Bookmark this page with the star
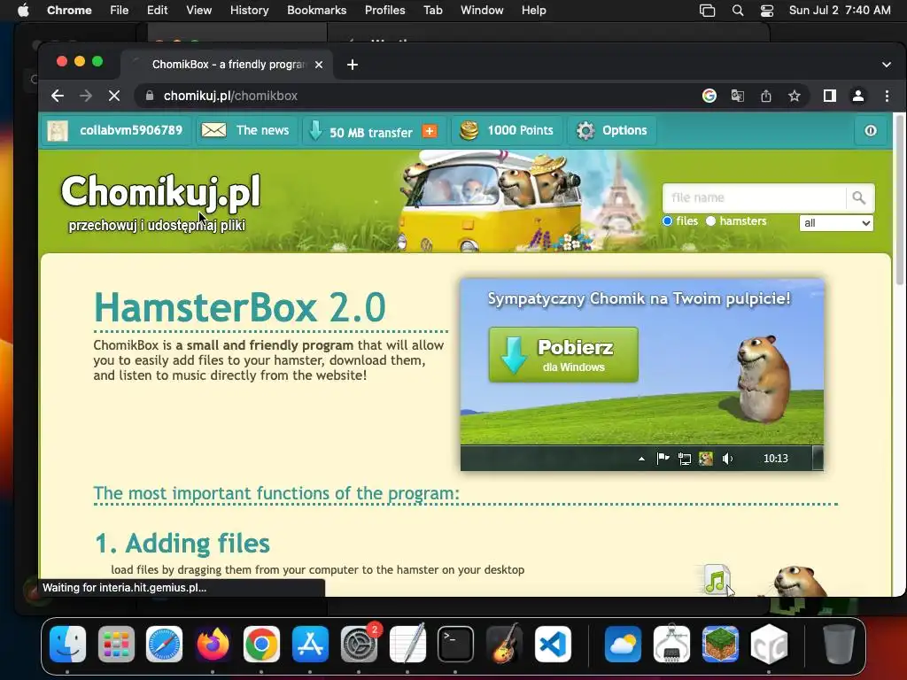This screenshot has width=907, height=680. [x=795, y=96]
